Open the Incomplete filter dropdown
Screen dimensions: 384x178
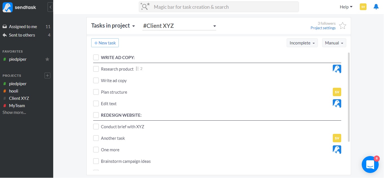pyautogui.click(x=302, y=43)
